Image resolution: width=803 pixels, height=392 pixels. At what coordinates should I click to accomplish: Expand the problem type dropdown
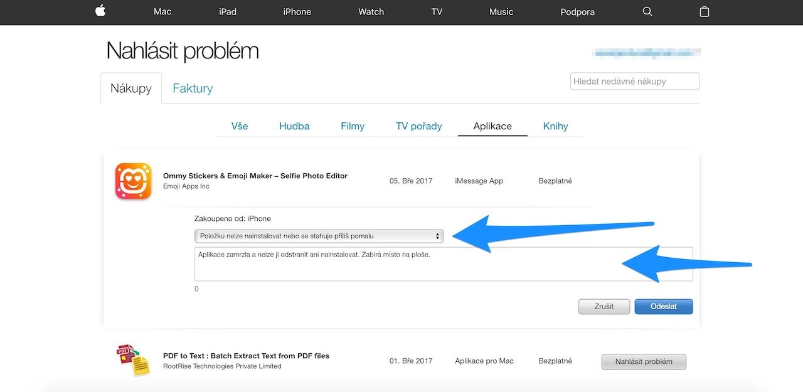click(319, 236)
